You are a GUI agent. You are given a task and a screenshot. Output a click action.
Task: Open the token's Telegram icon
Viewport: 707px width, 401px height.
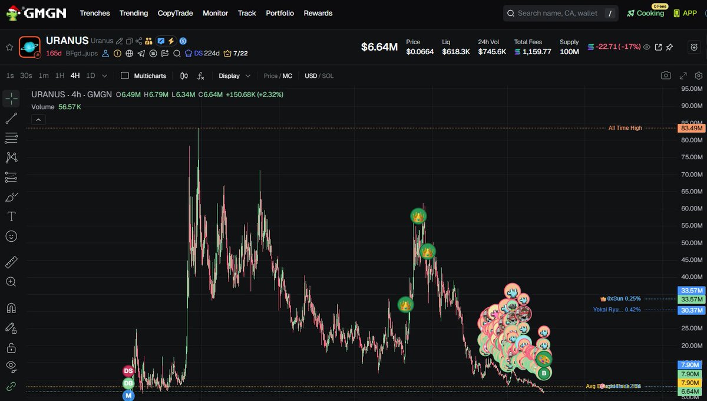point(141,54)
